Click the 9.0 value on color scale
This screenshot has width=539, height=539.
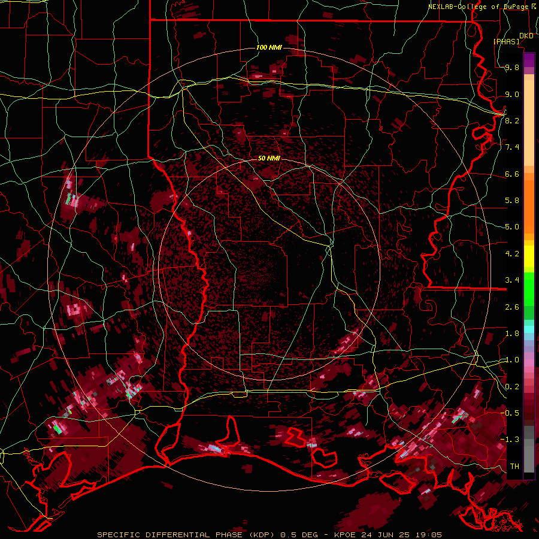click(x=512, y=94)
